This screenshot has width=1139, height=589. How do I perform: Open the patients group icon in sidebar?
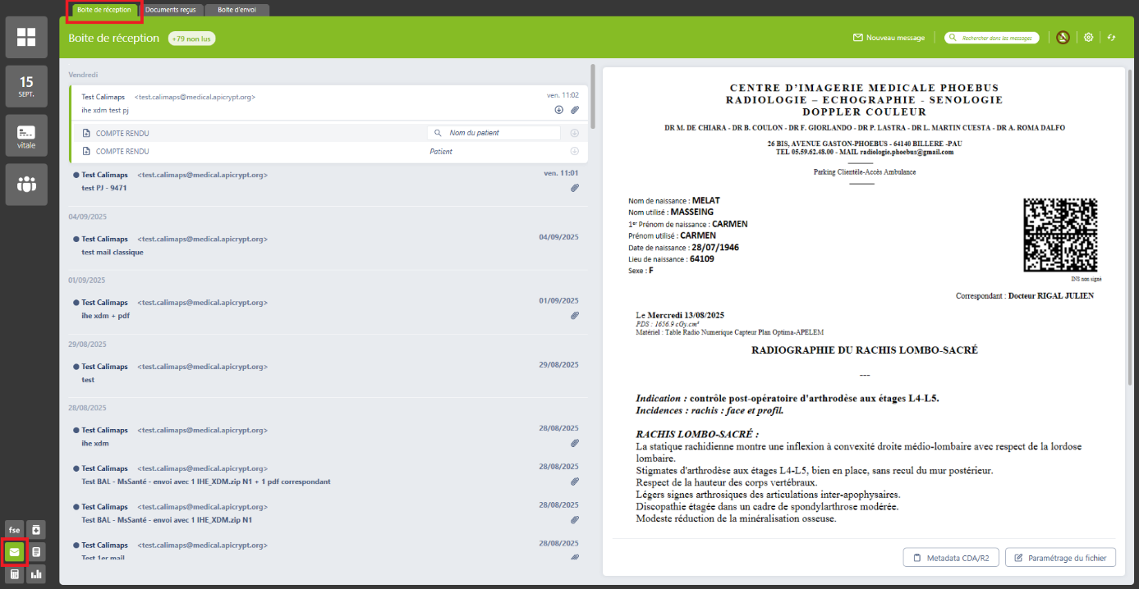click(26, 184)
